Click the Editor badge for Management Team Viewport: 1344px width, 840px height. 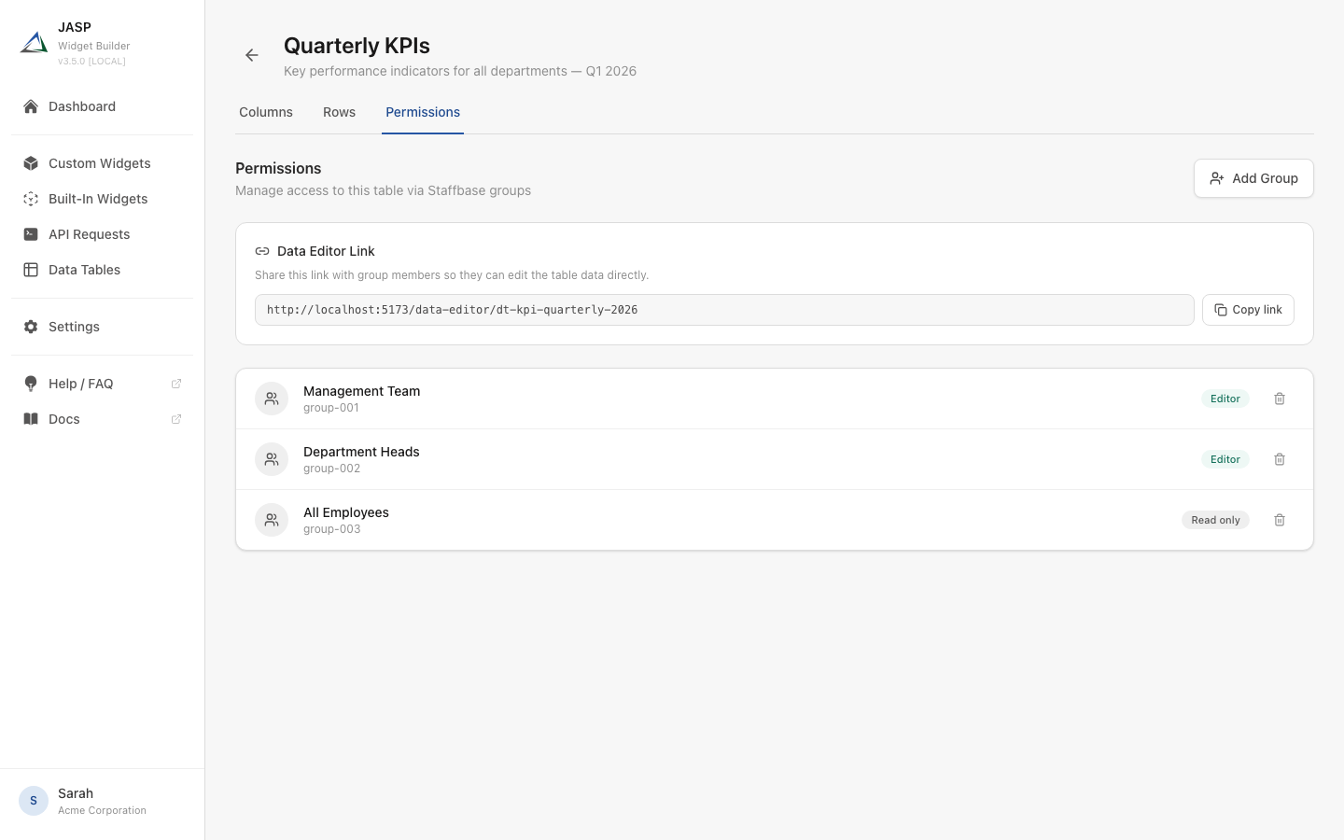(1225, 399)
